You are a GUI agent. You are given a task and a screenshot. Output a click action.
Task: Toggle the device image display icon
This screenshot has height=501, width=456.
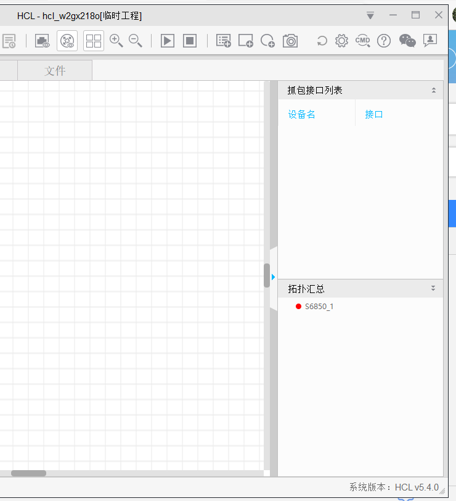tap(42, 41)
